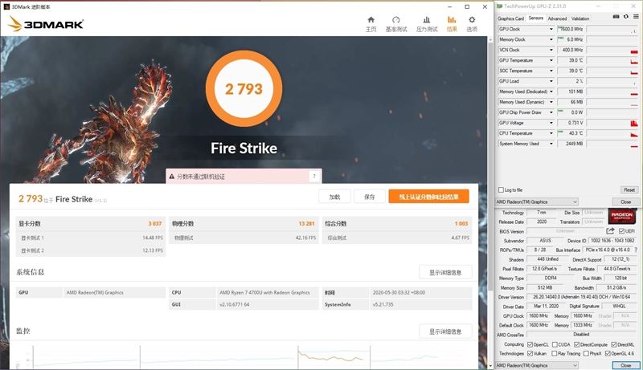The height and width of the screenshot is (370, 643).
Task: Click the Radeon Graphics logo in GPU-Z
Action: [x=621, y=217]
